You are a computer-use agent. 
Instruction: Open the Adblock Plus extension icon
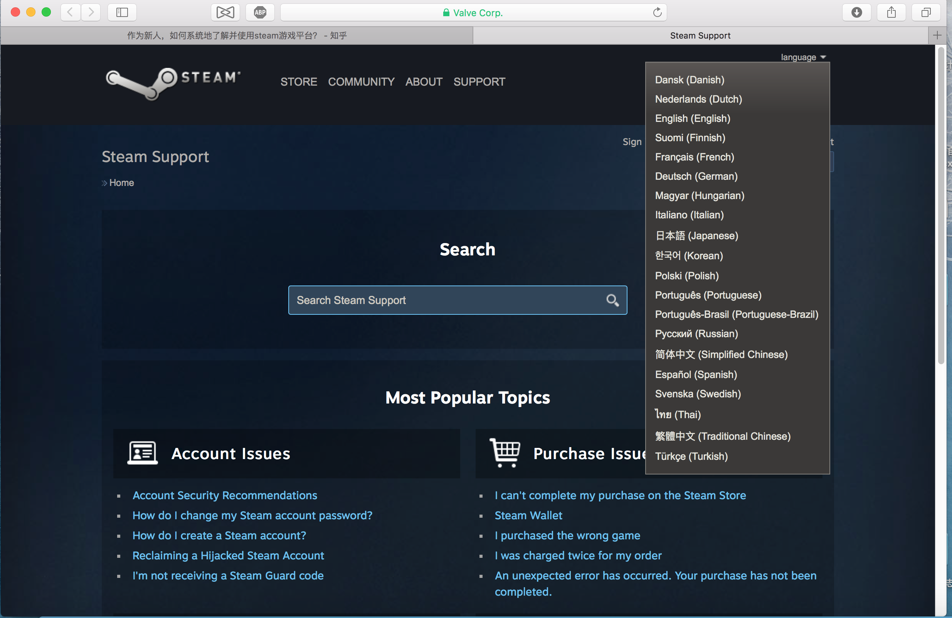[260, 12]
